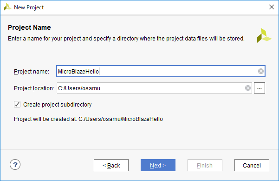Viewport: 279px width, 181px height.
Task: Proceed with the Next button
Action: click(x=158, y=165)
